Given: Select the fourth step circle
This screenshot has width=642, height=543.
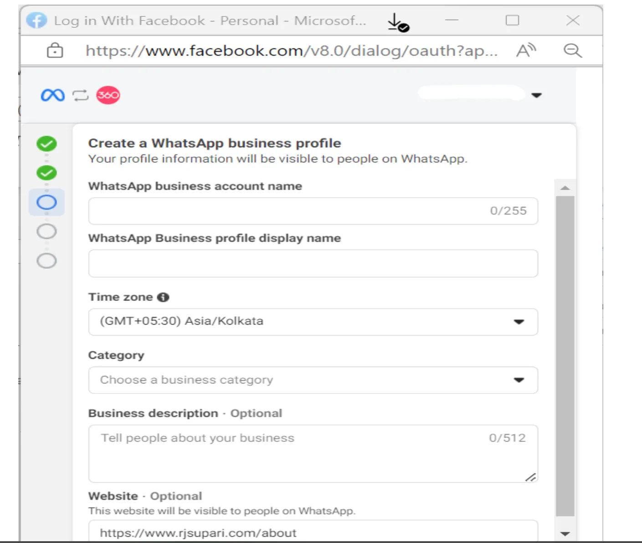Looking at the screenshot, I should point(46,232).
